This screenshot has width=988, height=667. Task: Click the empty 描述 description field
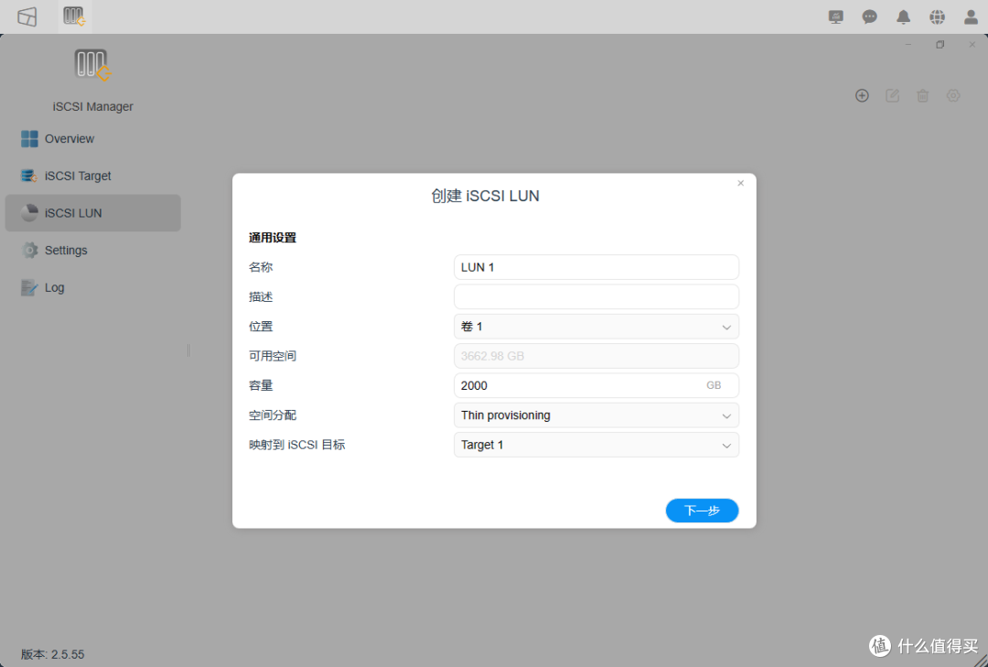point(596,297)
